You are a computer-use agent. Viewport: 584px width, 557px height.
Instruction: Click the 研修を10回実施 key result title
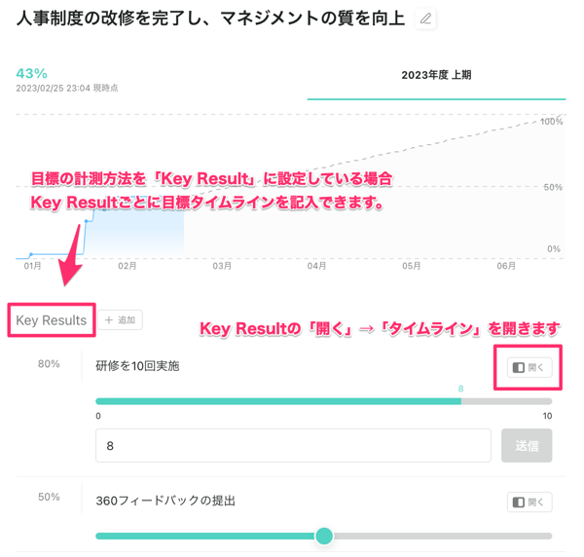[x=137, y=366]
